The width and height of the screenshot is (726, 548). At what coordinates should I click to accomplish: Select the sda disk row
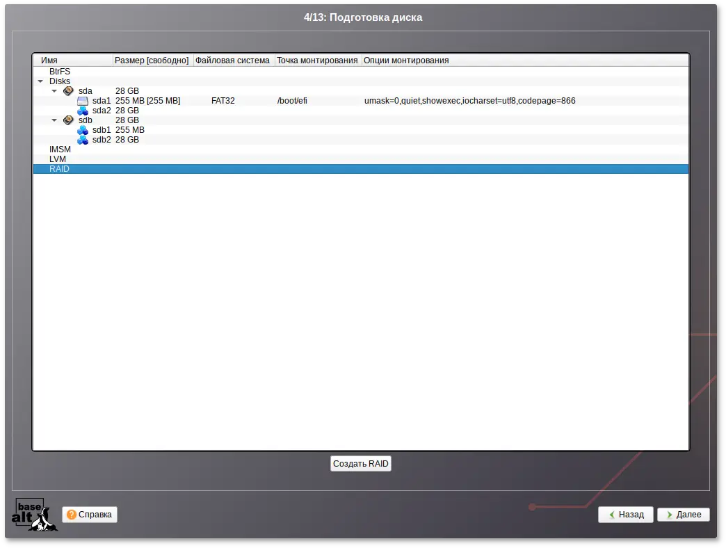tap(361, 91)
